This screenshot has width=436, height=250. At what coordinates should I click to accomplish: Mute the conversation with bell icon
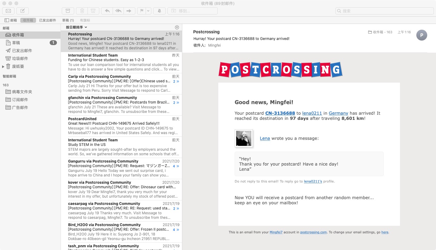(x=159, y=11)
